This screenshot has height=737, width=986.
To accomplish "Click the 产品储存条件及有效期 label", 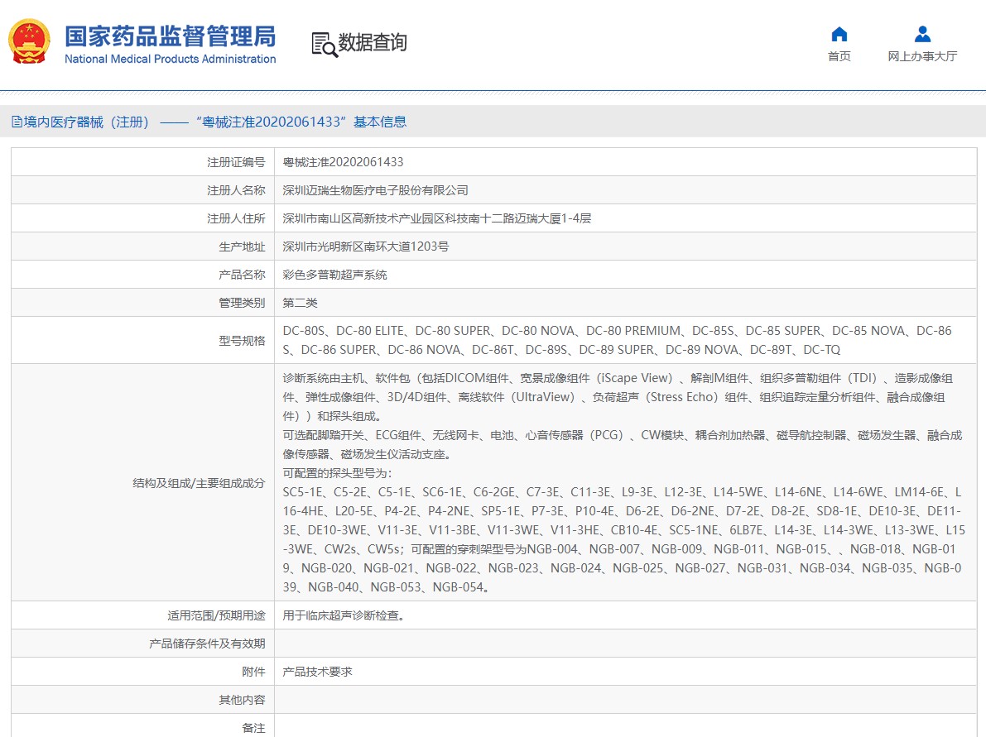I will pyautogui.click(x=207, y=644).
